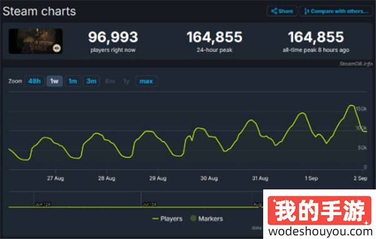This screenshot has width=376, height=239.
Task: Select the 1y zoom option
Action: tap(127, 82)
